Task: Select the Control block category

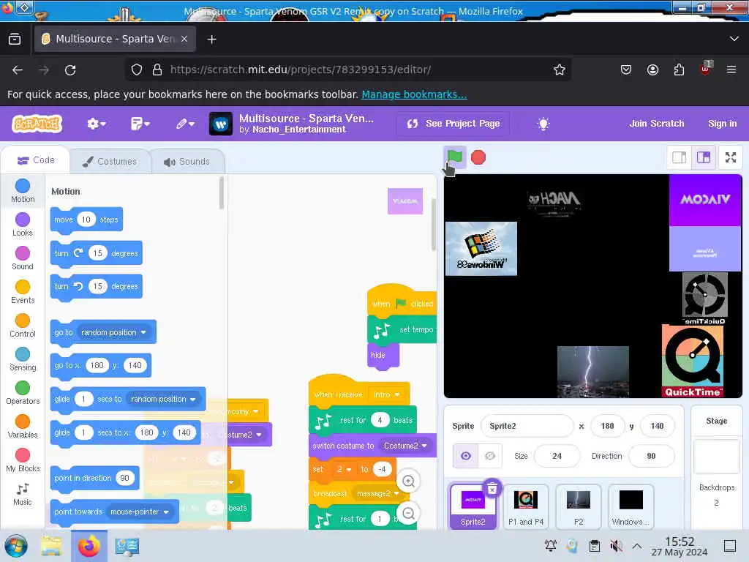Action: pos(23,326)
